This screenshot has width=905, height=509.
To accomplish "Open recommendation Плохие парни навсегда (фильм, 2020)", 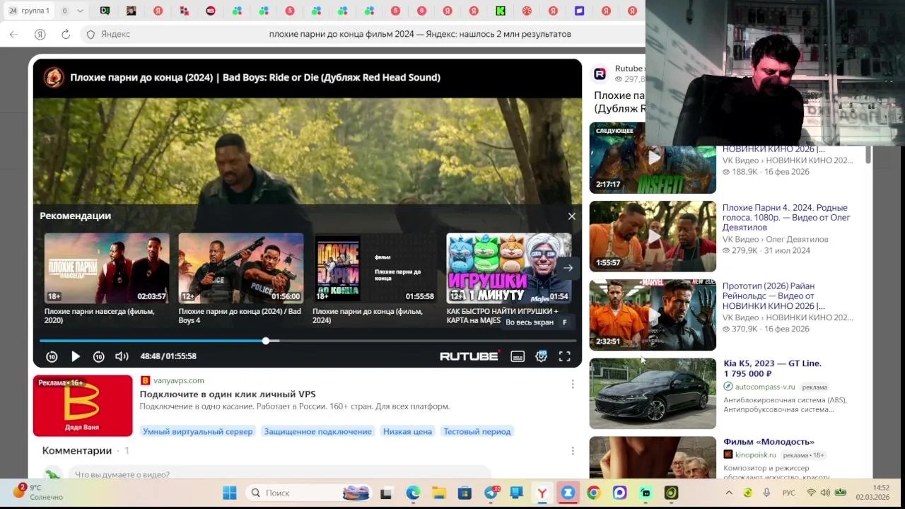I will pos(107,279).
